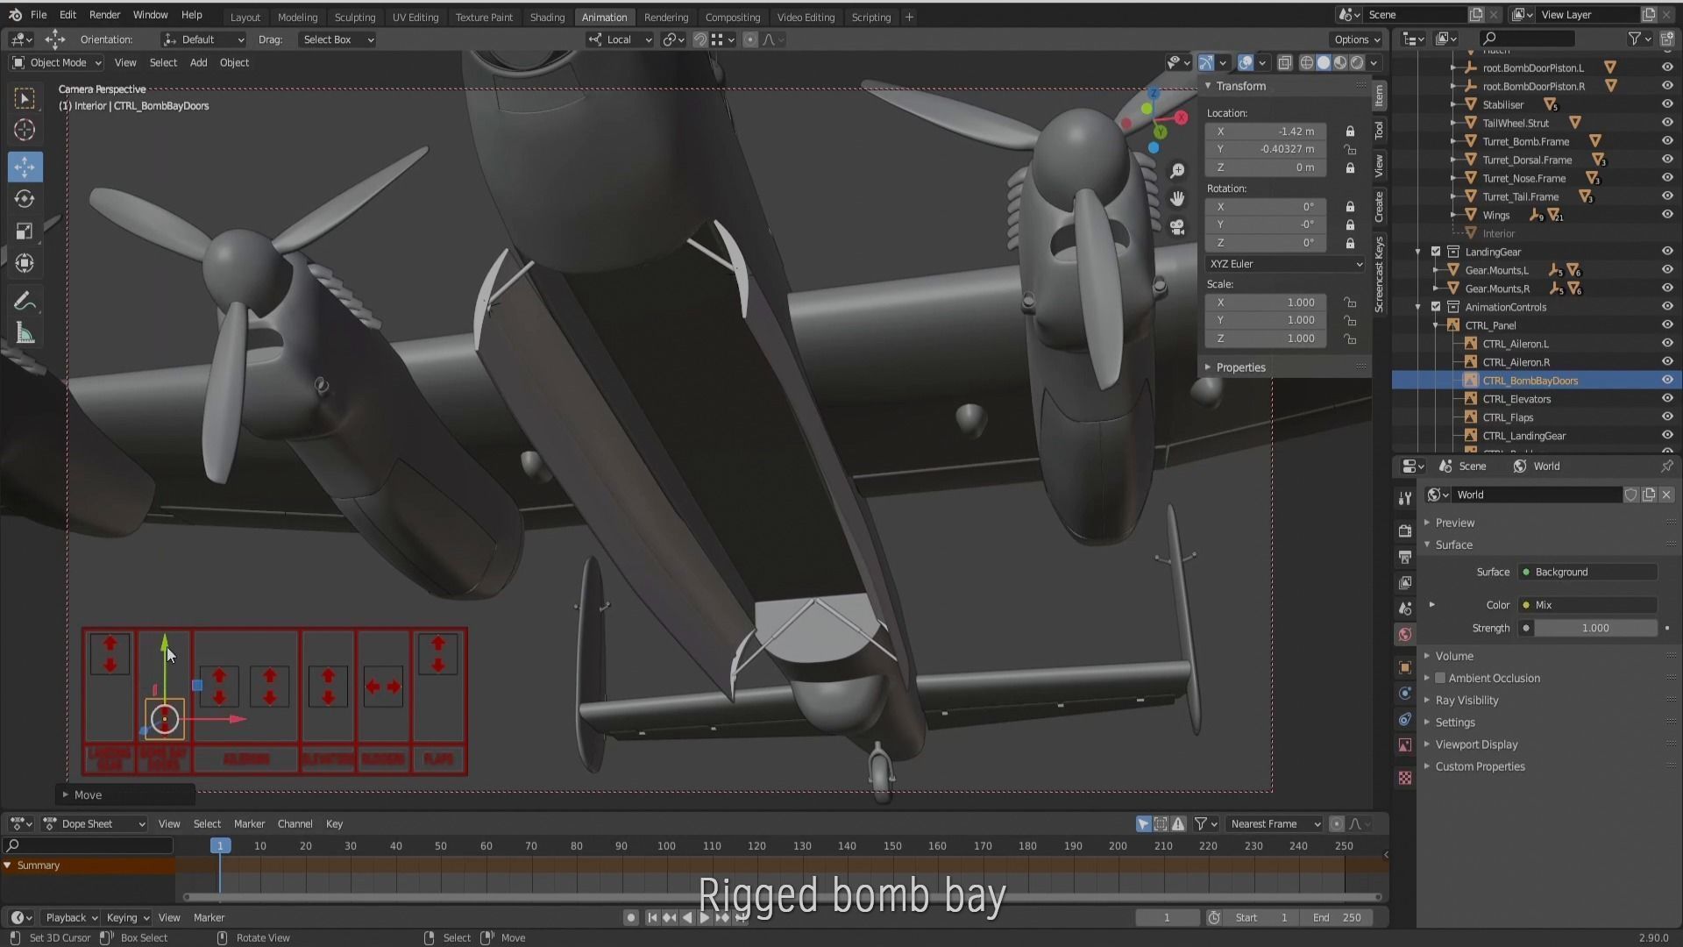This screenshot has height=947, width=1683.
Task: Hide CTRL_Flaps with eye icon
Action: tap(1666, 417)
